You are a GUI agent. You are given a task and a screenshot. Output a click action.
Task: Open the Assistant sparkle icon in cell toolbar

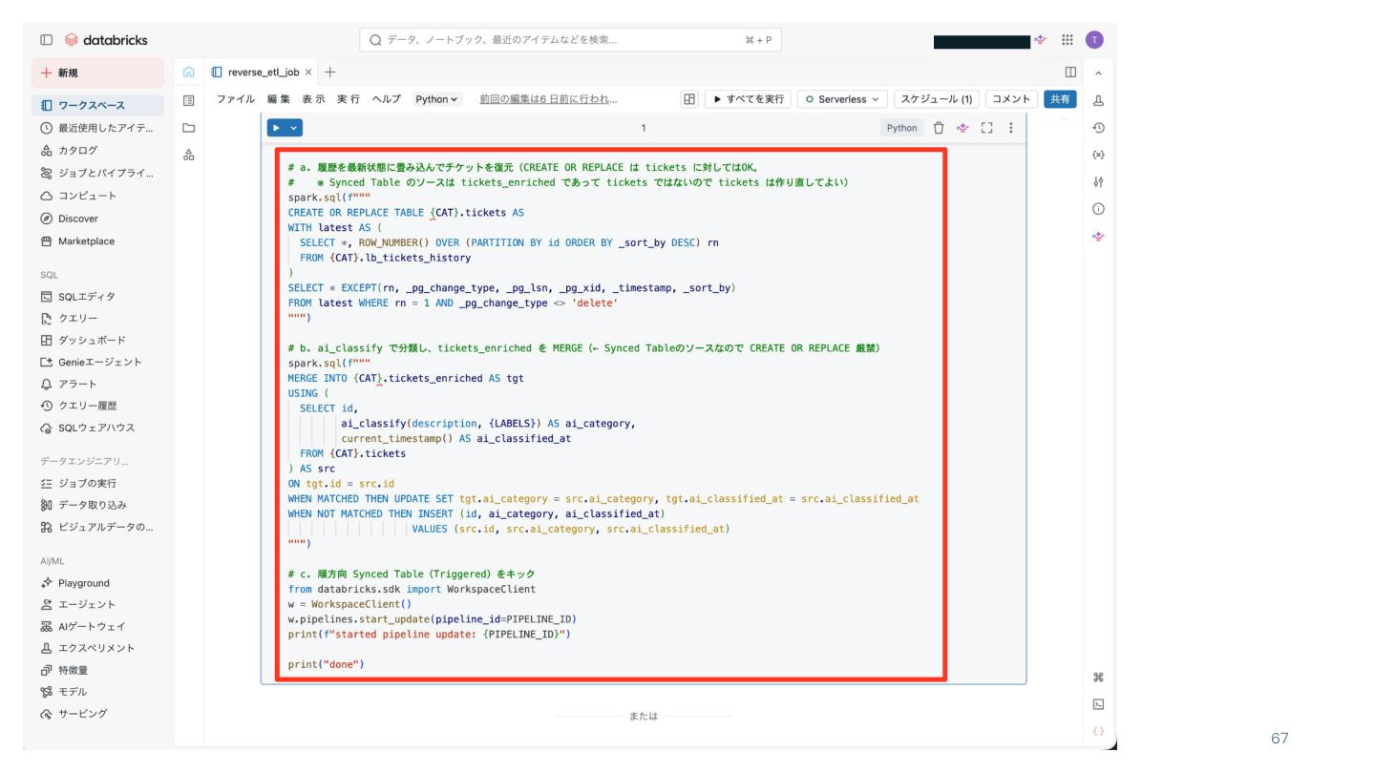[962, 128]
